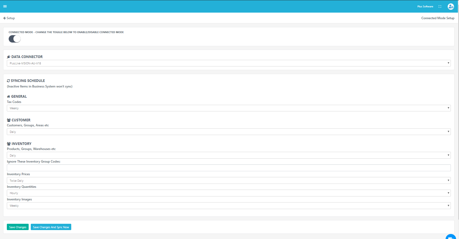Click the chat bubble icon
Screen dimensions: 459x239
coord(451,237)
